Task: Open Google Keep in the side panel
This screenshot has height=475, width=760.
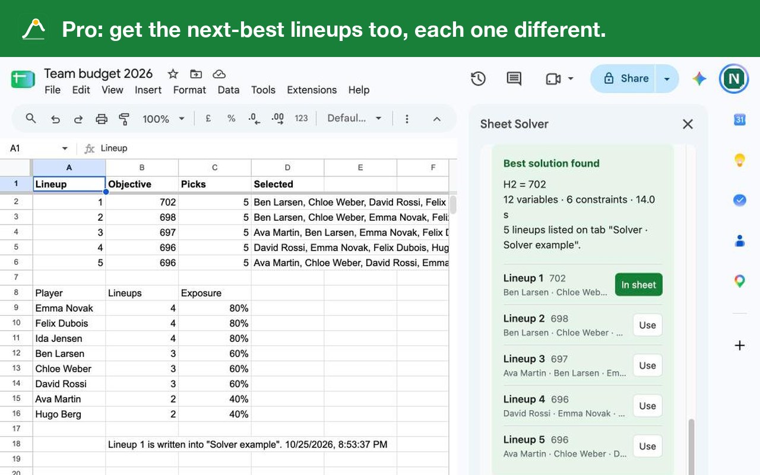Action: pos(740,160)
